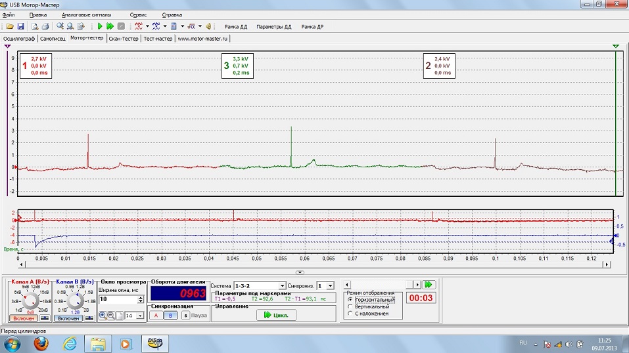The height and width of the screenshot is (353, 629).
Task: Click the Ширина окна input field
Action: pyautogui.click(x=118, y=299)
